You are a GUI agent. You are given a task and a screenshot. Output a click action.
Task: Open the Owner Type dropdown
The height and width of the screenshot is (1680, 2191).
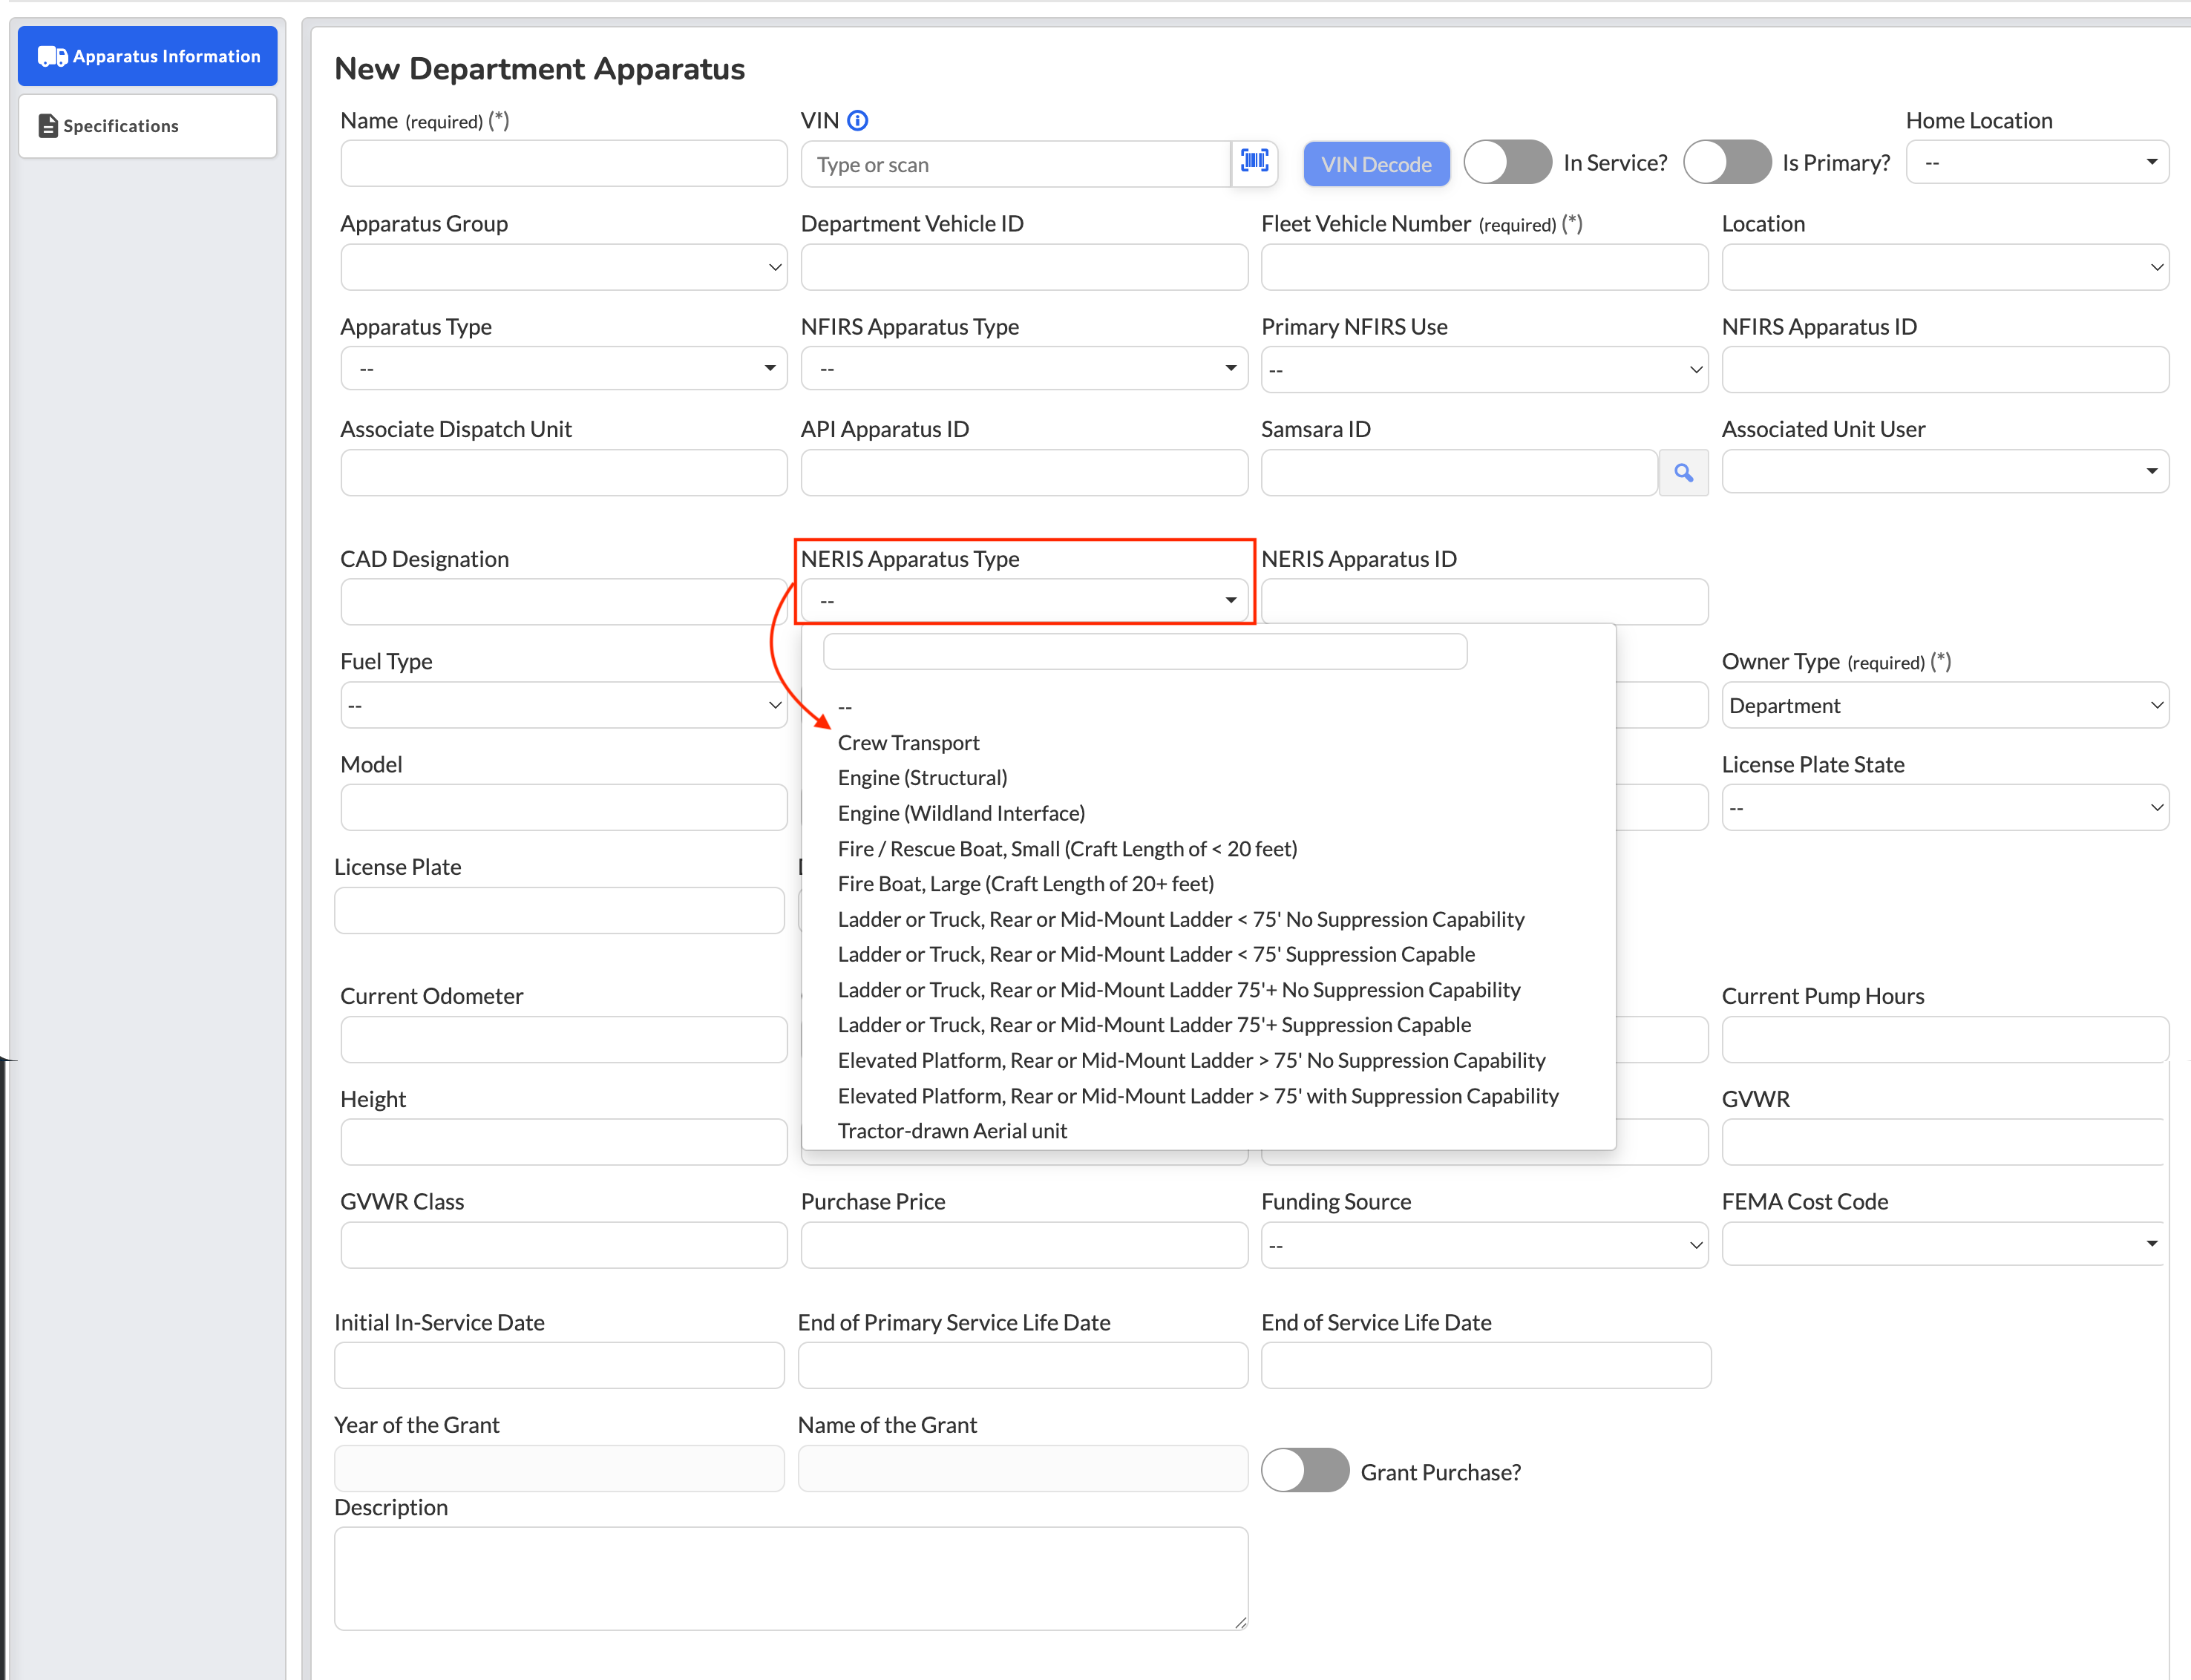1944,705
